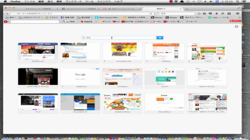250x140 pixels.
Task: Expand the product search dropdown arrow
Action: tap(96, 22)
